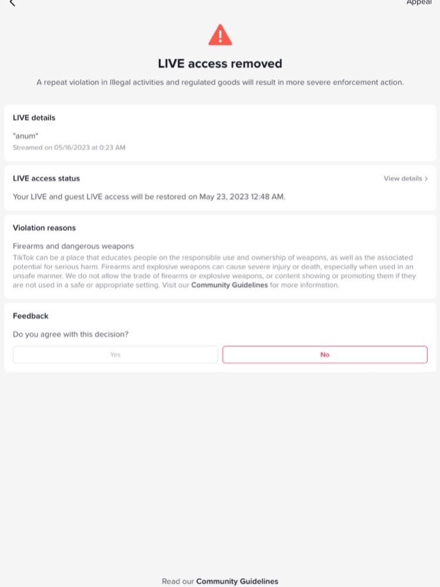Image resolution: width=440 pixels, height=587 pixels.
Task: Click the repeat violation warning subtitle
Action: coord(220,82)
